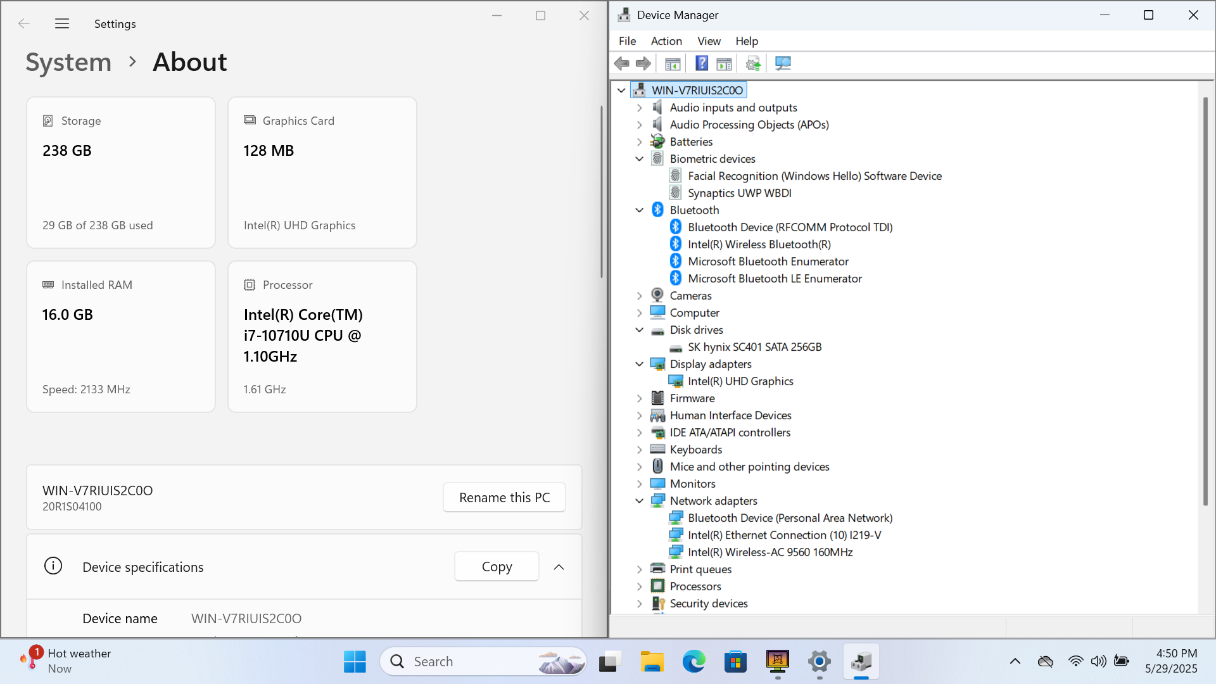Open the Action menu in Device Manager
This screenshot has width=1216, height=684.
[x=666, y=41]
